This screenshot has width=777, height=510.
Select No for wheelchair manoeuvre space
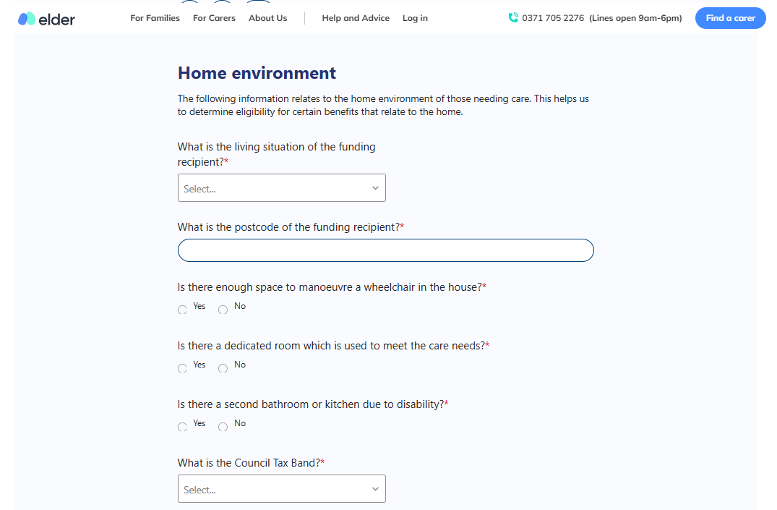point(223,310)
